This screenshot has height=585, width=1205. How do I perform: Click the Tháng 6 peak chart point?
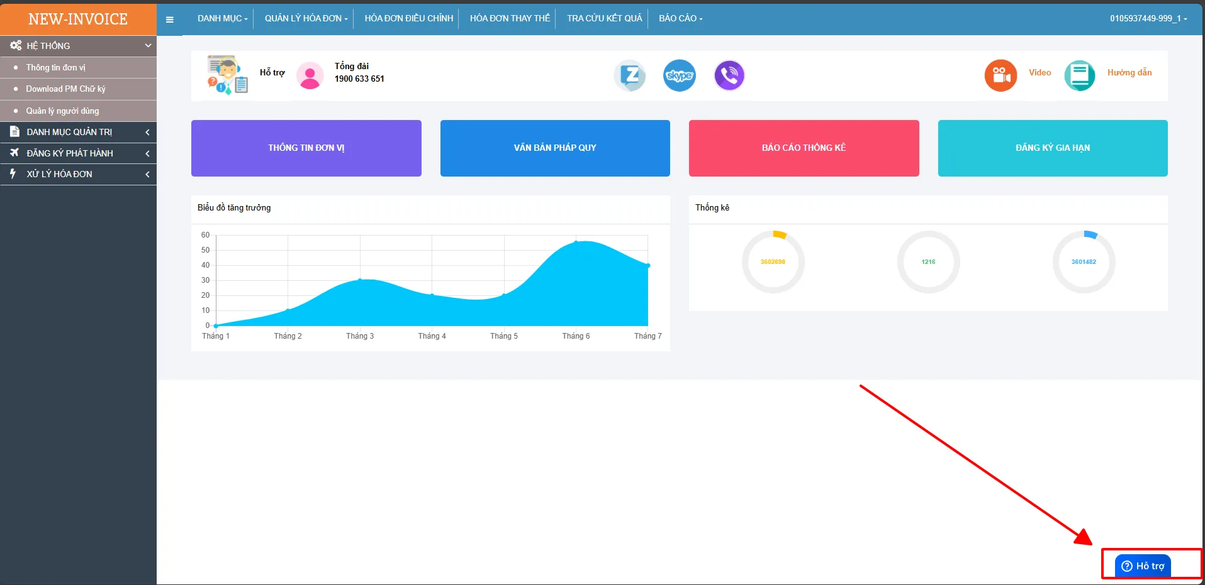click(x=576, y=242)
